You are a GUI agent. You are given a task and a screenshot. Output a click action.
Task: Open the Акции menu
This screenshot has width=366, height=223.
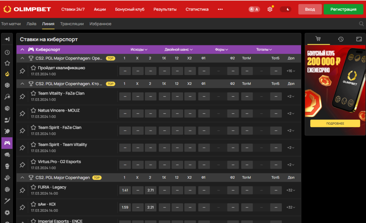point(100,9)
